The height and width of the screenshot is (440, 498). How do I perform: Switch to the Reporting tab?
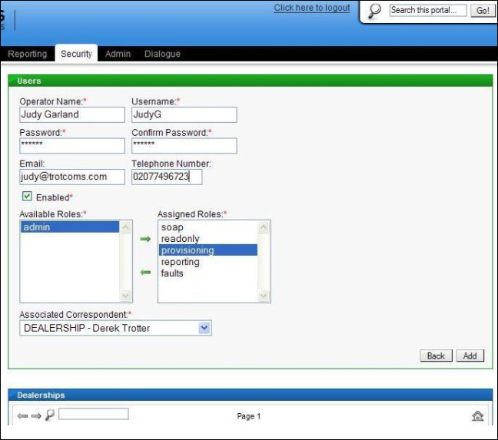[x=27, y=54]
